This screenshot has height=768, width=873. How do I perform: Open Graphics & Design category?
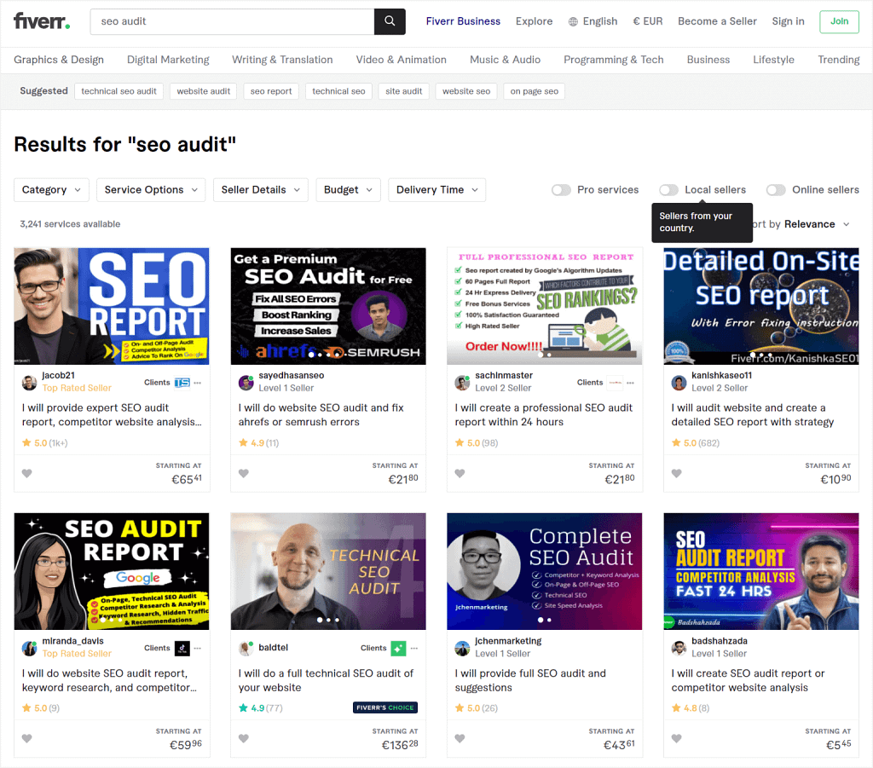tap(59, 60)
